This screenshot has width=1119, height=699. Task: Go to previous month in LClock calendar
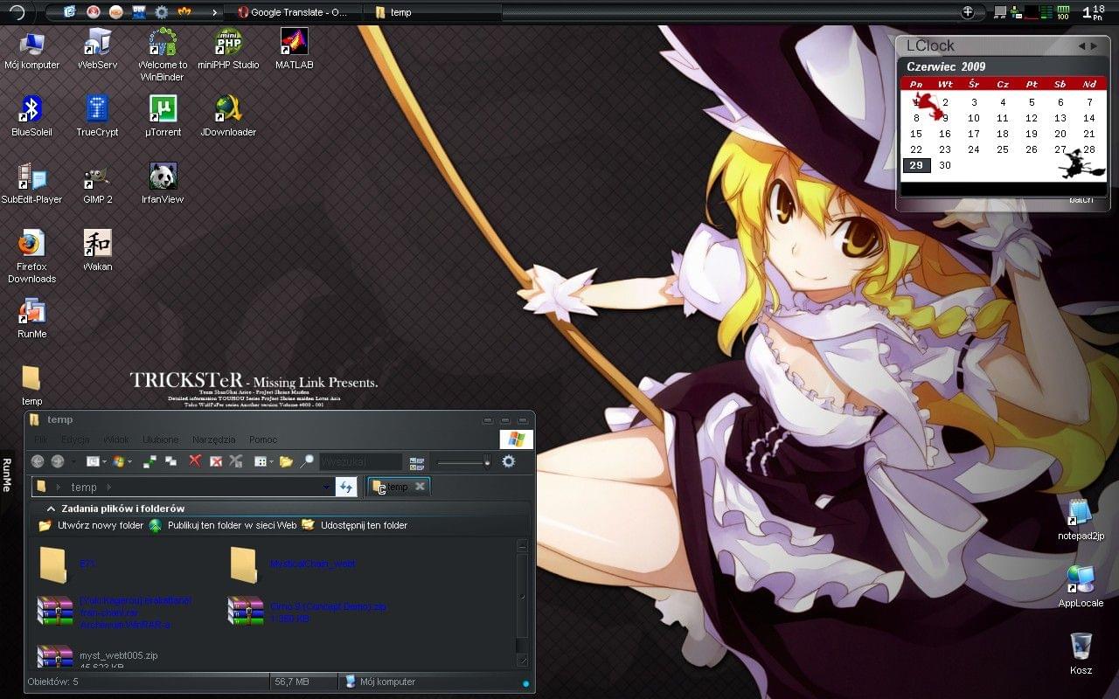click(1081, 46)
